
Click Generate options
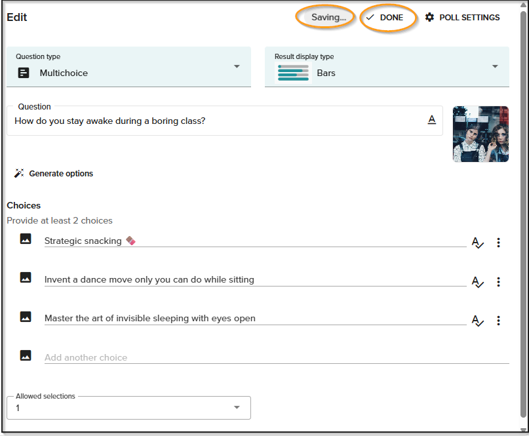point(54,174)
